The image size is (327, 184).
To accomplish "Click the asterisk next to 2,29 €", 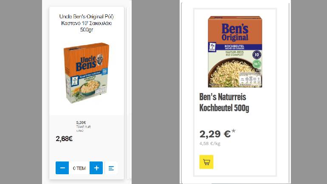I will tap(234, 131).
